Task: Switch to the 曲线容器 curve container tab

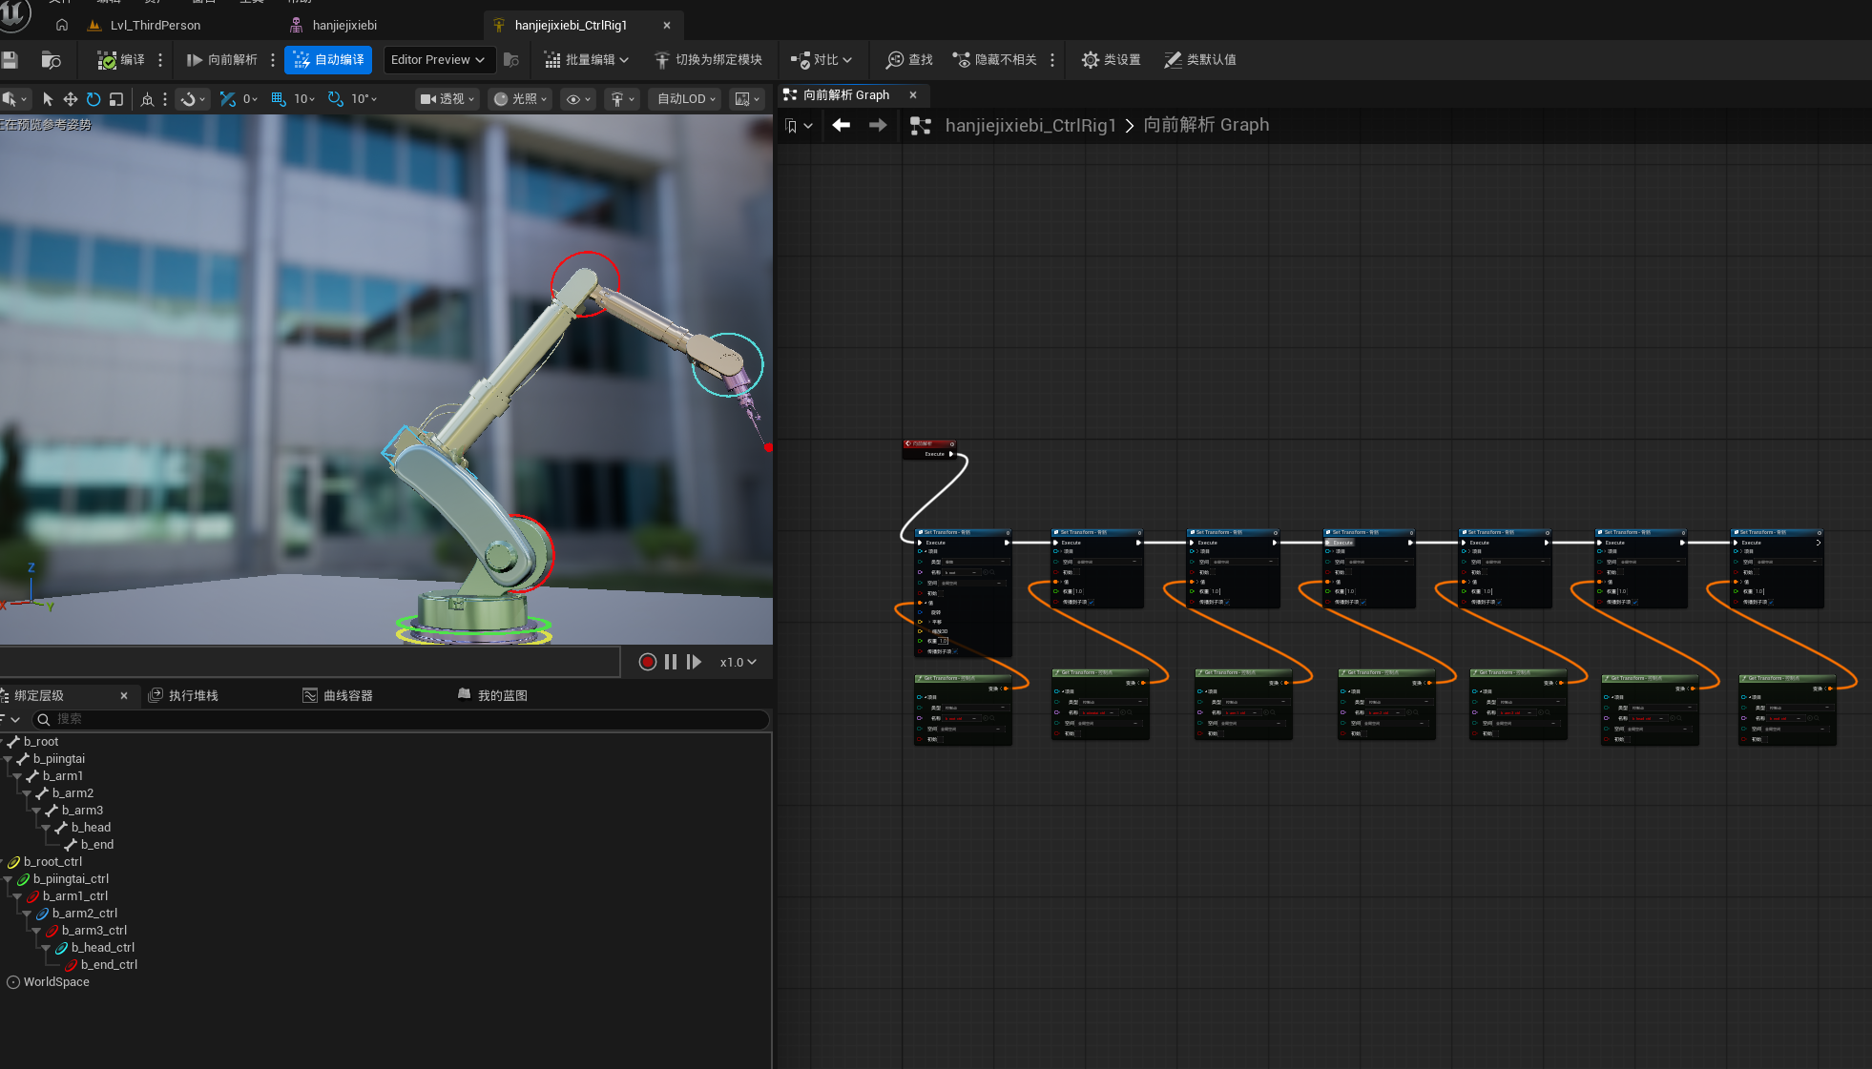Action: tap(338, 696)
